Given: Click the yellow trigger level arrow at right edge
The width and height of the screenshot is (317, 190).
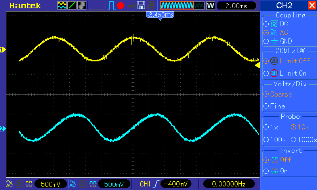Looking at the screenshot, I should point(257,65).
